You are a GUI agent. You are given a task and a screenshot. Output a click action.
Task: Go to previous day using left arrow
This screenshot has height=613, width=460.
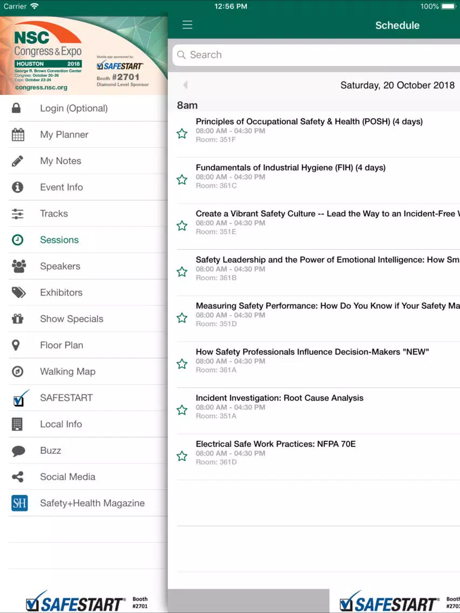pos(185,85)
